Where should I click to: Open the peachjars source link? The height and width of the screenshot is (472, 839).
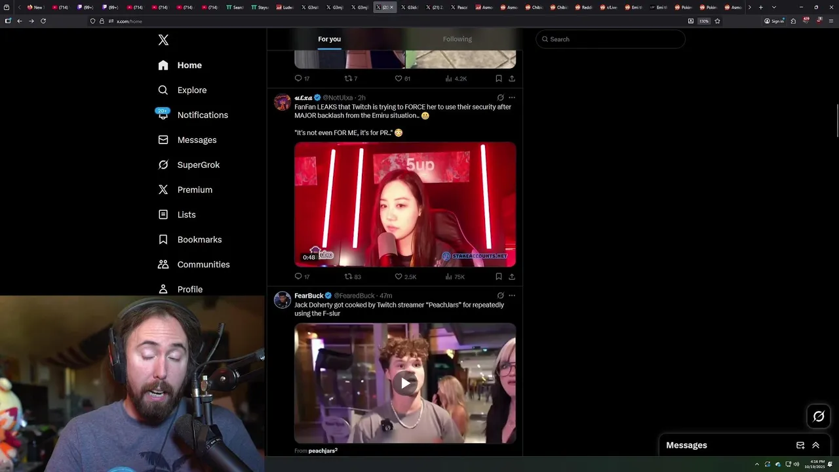pos(322,451)
